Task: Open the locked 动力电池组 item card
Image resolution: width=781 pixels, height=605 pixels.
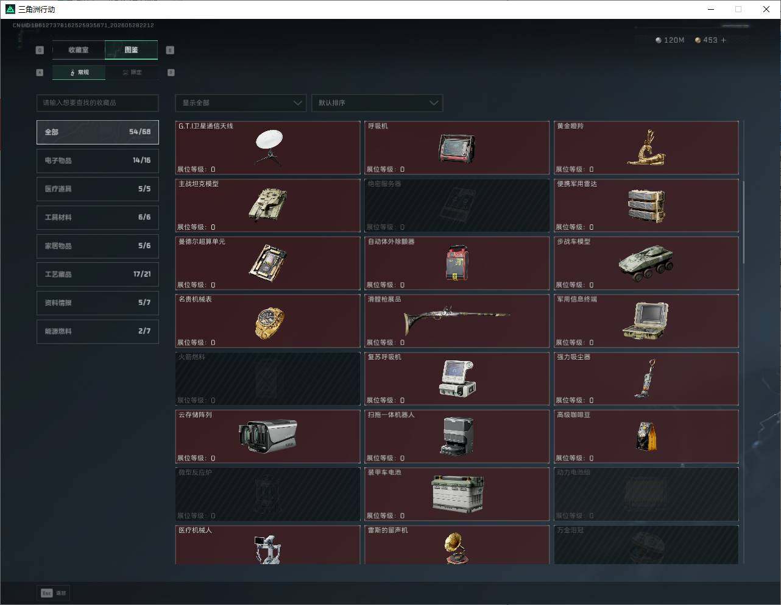Action: pos(646,494)
